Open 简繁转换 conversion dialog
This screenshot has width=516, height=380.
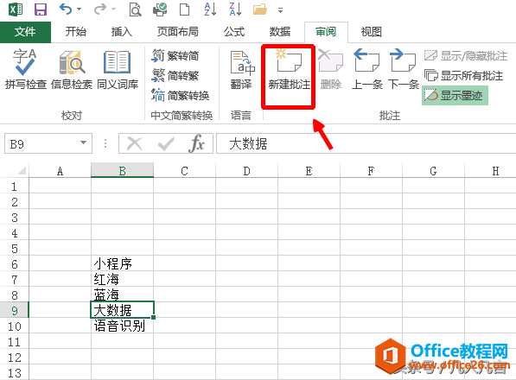click(181, 95)
